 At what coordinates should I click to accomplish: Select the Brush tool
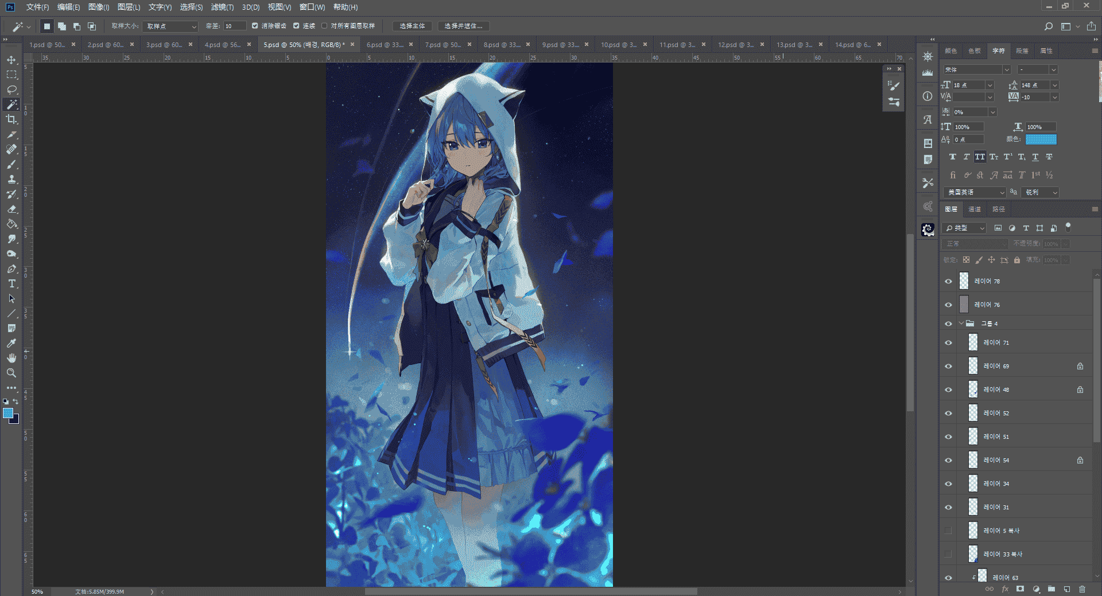coord(11,165)
